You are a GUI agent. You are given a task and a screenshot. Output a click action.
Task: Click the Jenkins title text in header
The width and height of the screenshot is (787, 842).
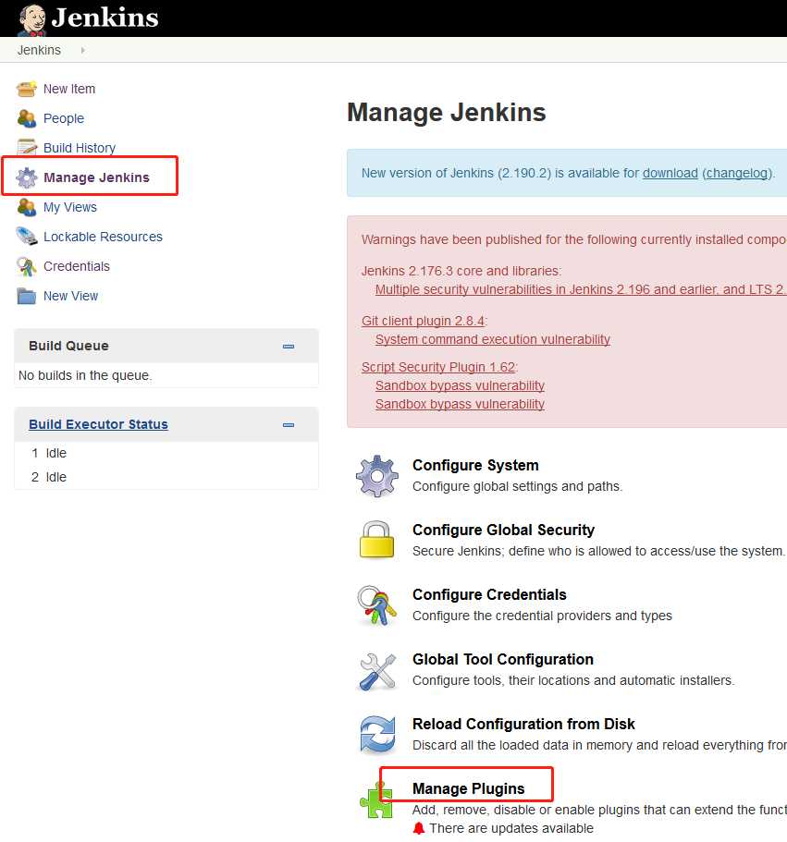[x=105, y=18]
